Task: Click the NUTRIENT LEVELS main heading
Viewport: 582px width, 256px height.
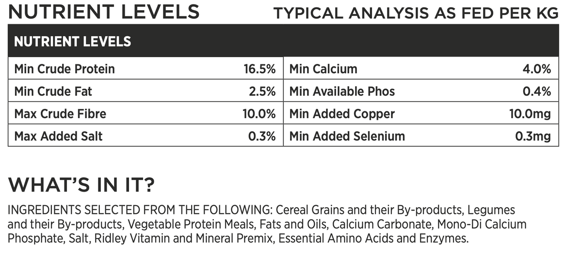Action: pos(104,11)
